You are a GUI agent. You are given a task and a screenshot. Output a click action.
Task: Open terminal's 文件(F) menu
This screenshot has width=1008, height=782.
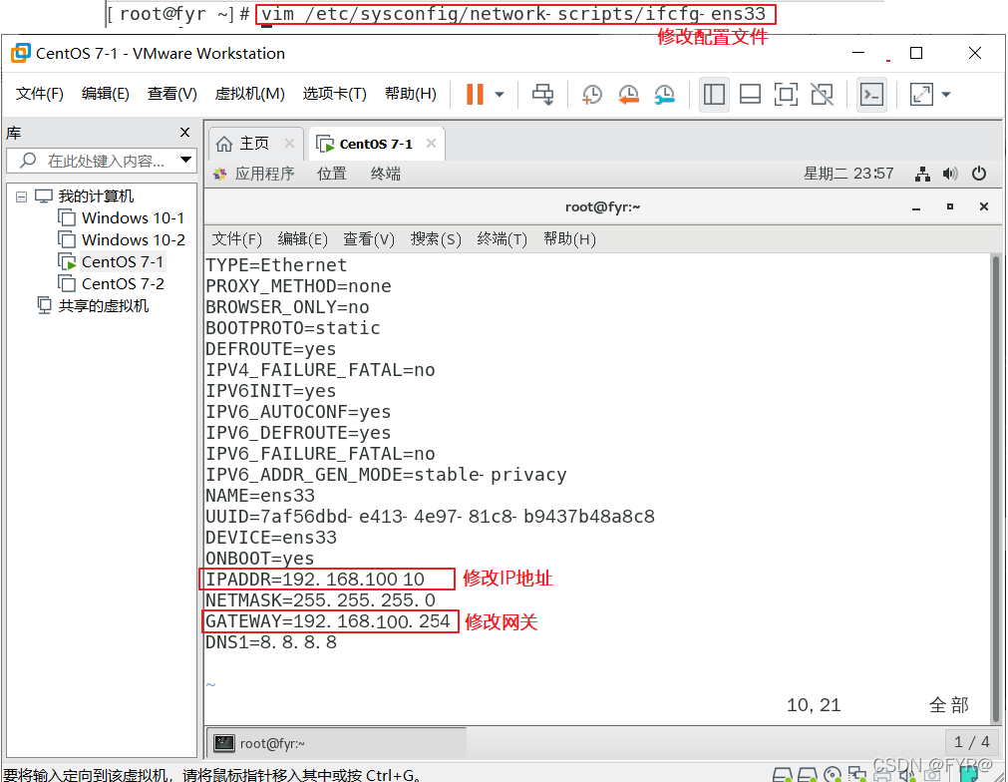click(236, 239)
